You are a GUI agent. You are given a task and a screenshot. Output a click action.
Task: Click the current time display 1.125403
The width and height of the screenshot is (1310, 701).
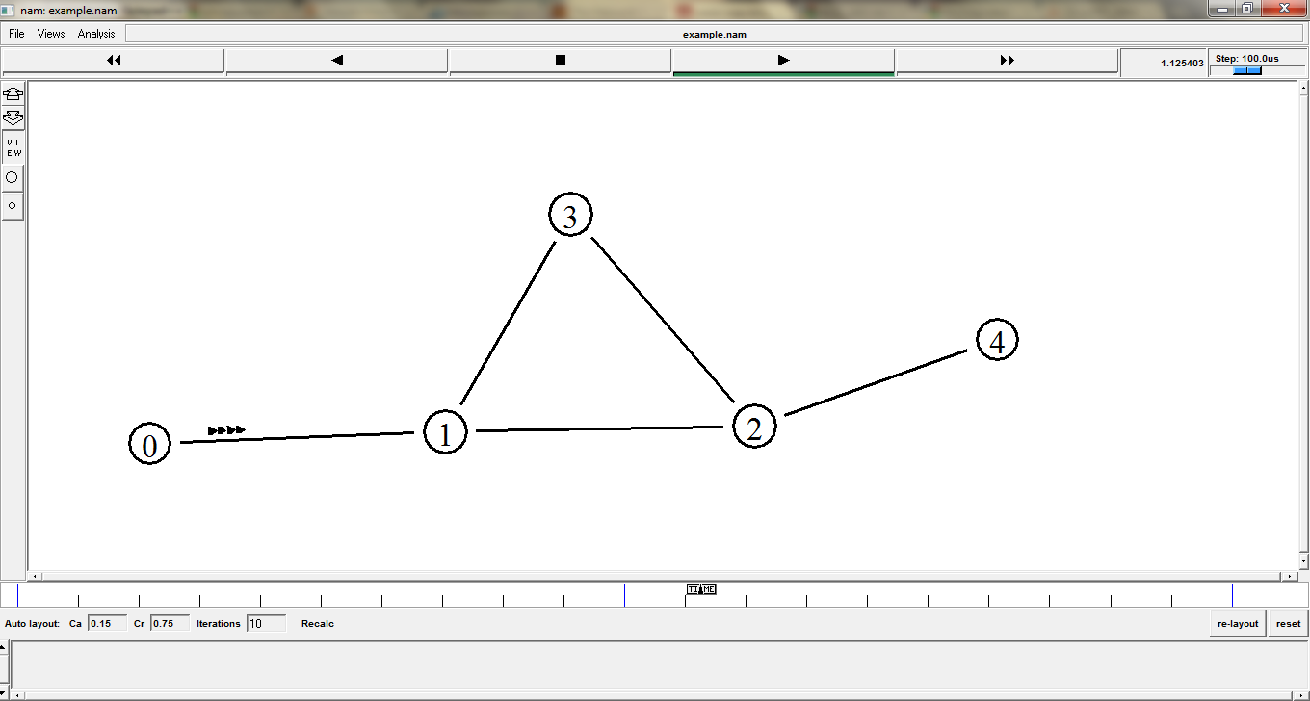coord(1182,63)
